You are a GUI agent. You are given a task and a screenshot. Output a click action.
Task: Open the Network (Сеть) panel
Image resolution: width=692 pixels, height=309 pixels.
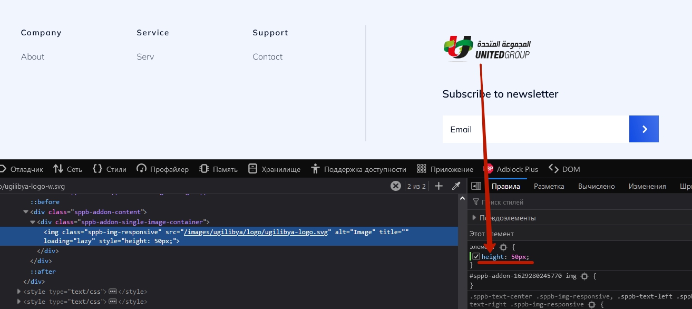(67, 169)
